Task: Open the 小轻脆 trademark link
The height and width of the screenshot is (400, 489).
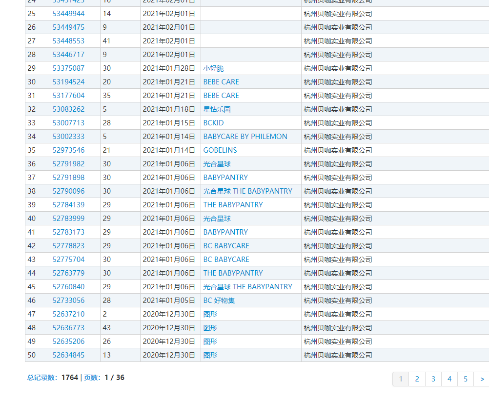Action: click(x=214, y=68)
